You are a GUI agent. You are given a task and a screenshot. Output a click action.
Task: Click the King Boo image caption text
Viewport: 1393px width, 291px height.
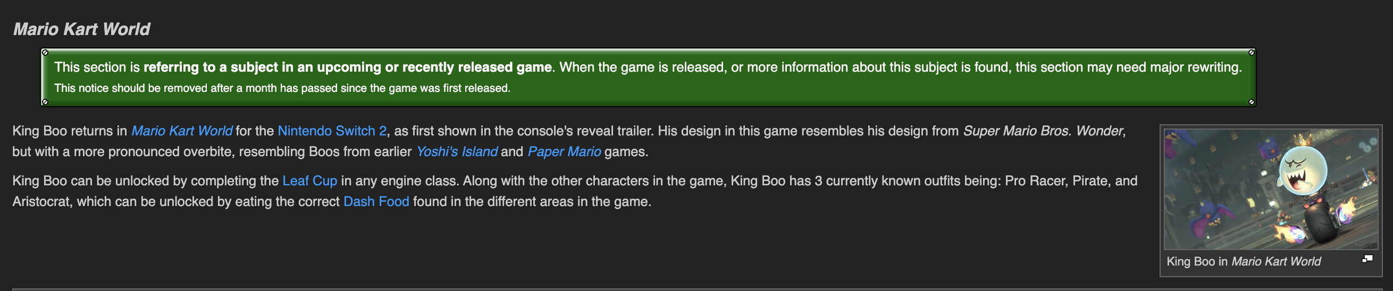pyautogui.click(x=1244, y=261)
